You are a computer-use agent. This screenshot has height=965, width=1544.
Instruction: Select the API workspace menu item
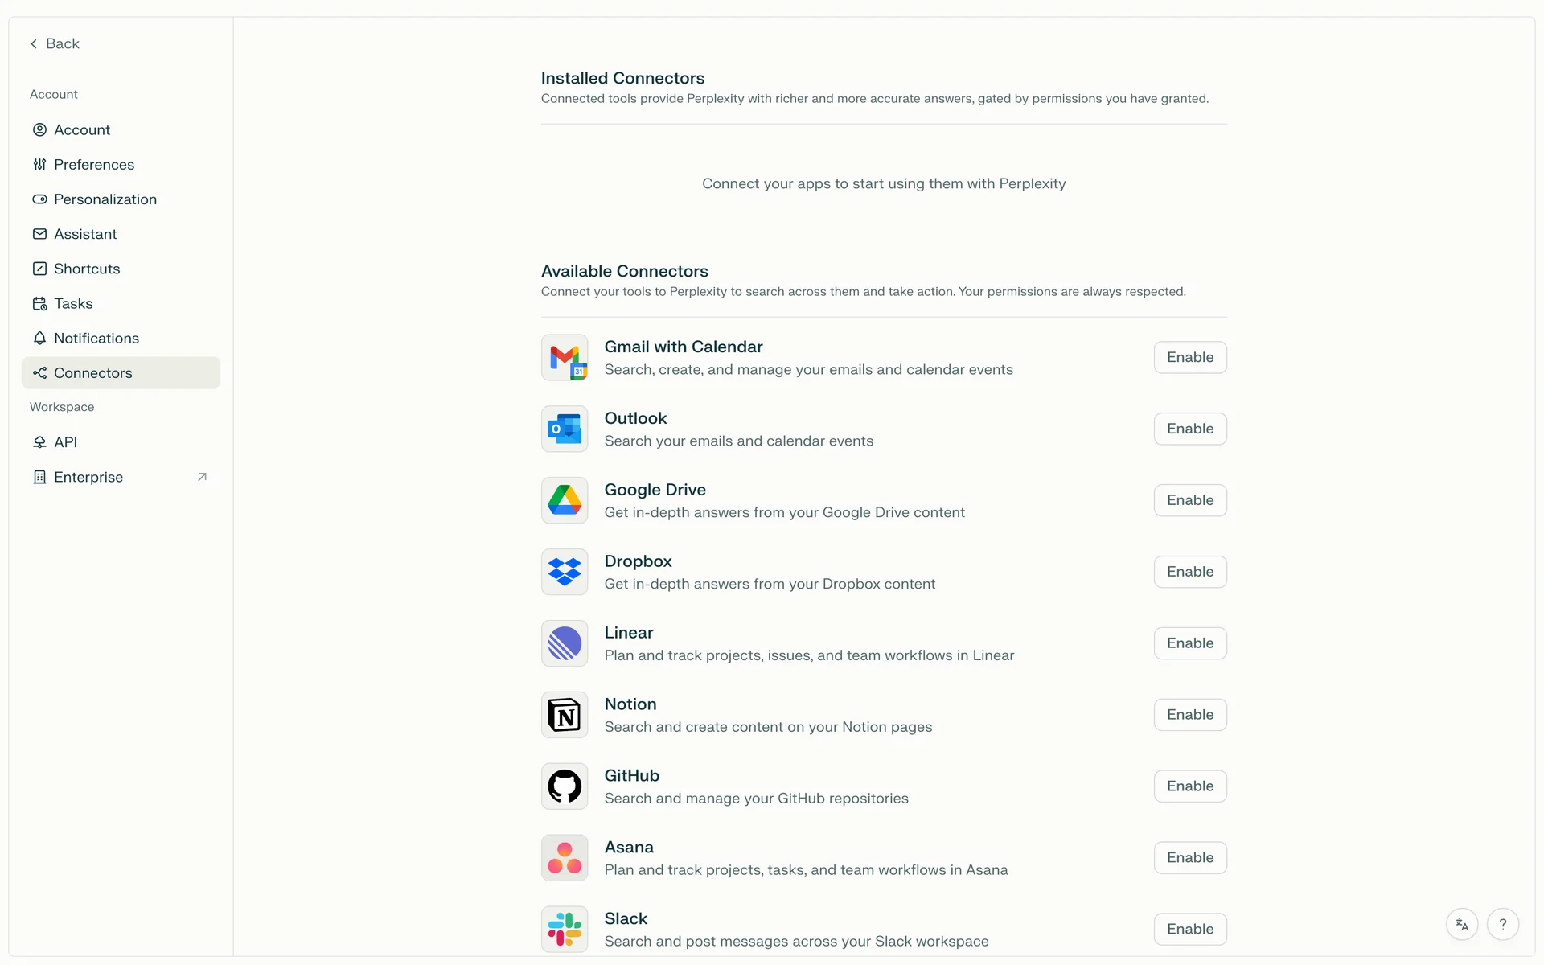point(65,442)
